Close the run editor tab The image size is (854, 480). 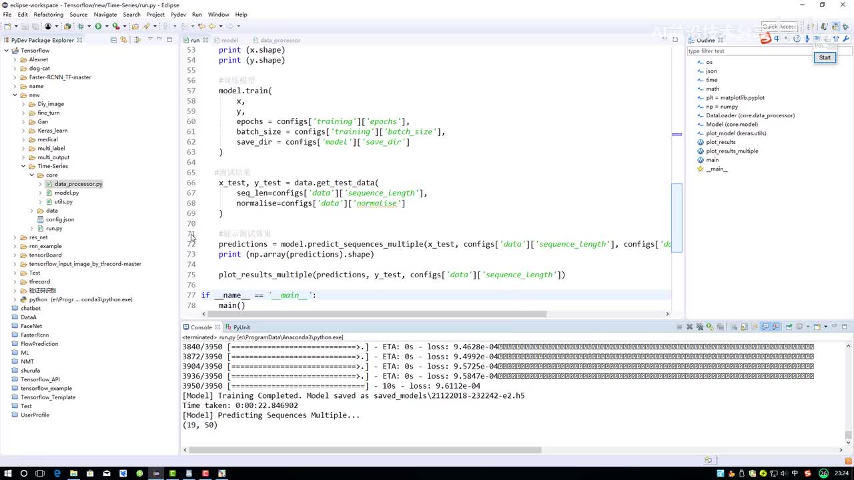[x=204, y=40]
